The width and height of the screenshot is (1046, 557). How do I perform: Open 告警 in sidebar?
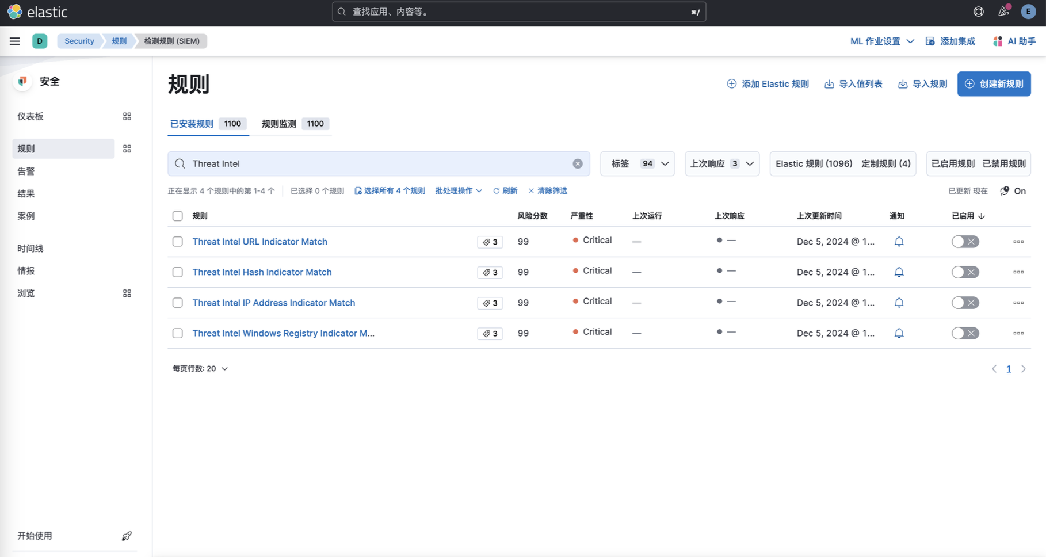click(26, 171)
